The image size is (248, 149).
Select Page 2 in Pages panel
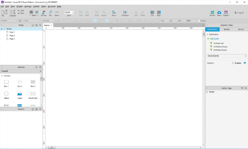point(12,36)
